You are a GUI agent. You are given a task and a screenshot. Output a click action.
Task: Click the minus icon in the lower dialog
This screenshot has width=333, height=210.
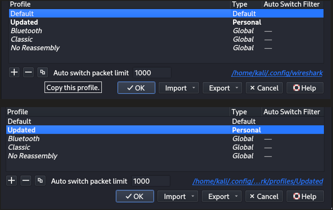[26, 181]
